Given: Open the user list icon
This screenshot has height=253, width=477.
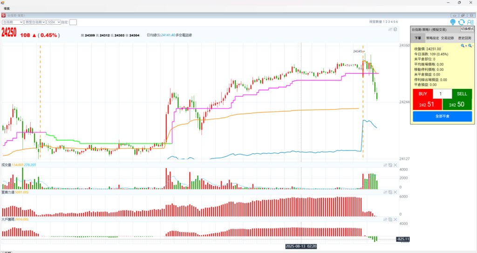Looking at the screenshot, I should [x=470, y=22].
